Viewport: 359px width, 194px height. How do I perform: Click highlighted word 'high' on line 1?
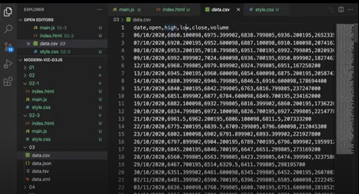click(x=171, y=27)
